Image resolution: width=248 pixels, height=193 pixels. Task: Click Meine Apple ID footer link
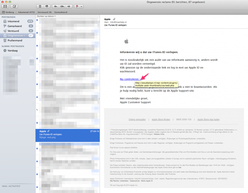(147, 181)
